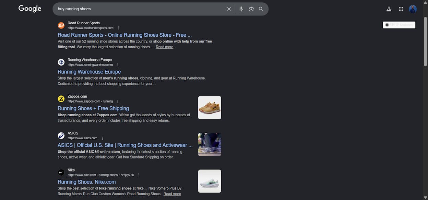Click the www.asics.com URL text
This screenshot has height=200, width=428.
[x=82, y=138]
